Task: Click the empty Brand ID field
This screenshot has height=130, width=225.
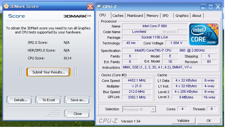Action: tap(183, 32)
